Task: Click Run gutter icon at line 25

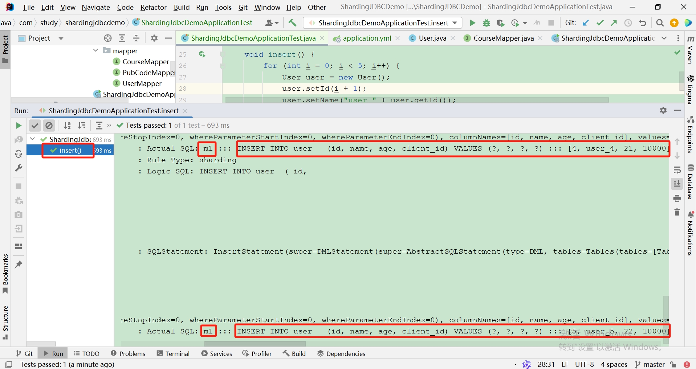Action: click(x=202, y=54)
